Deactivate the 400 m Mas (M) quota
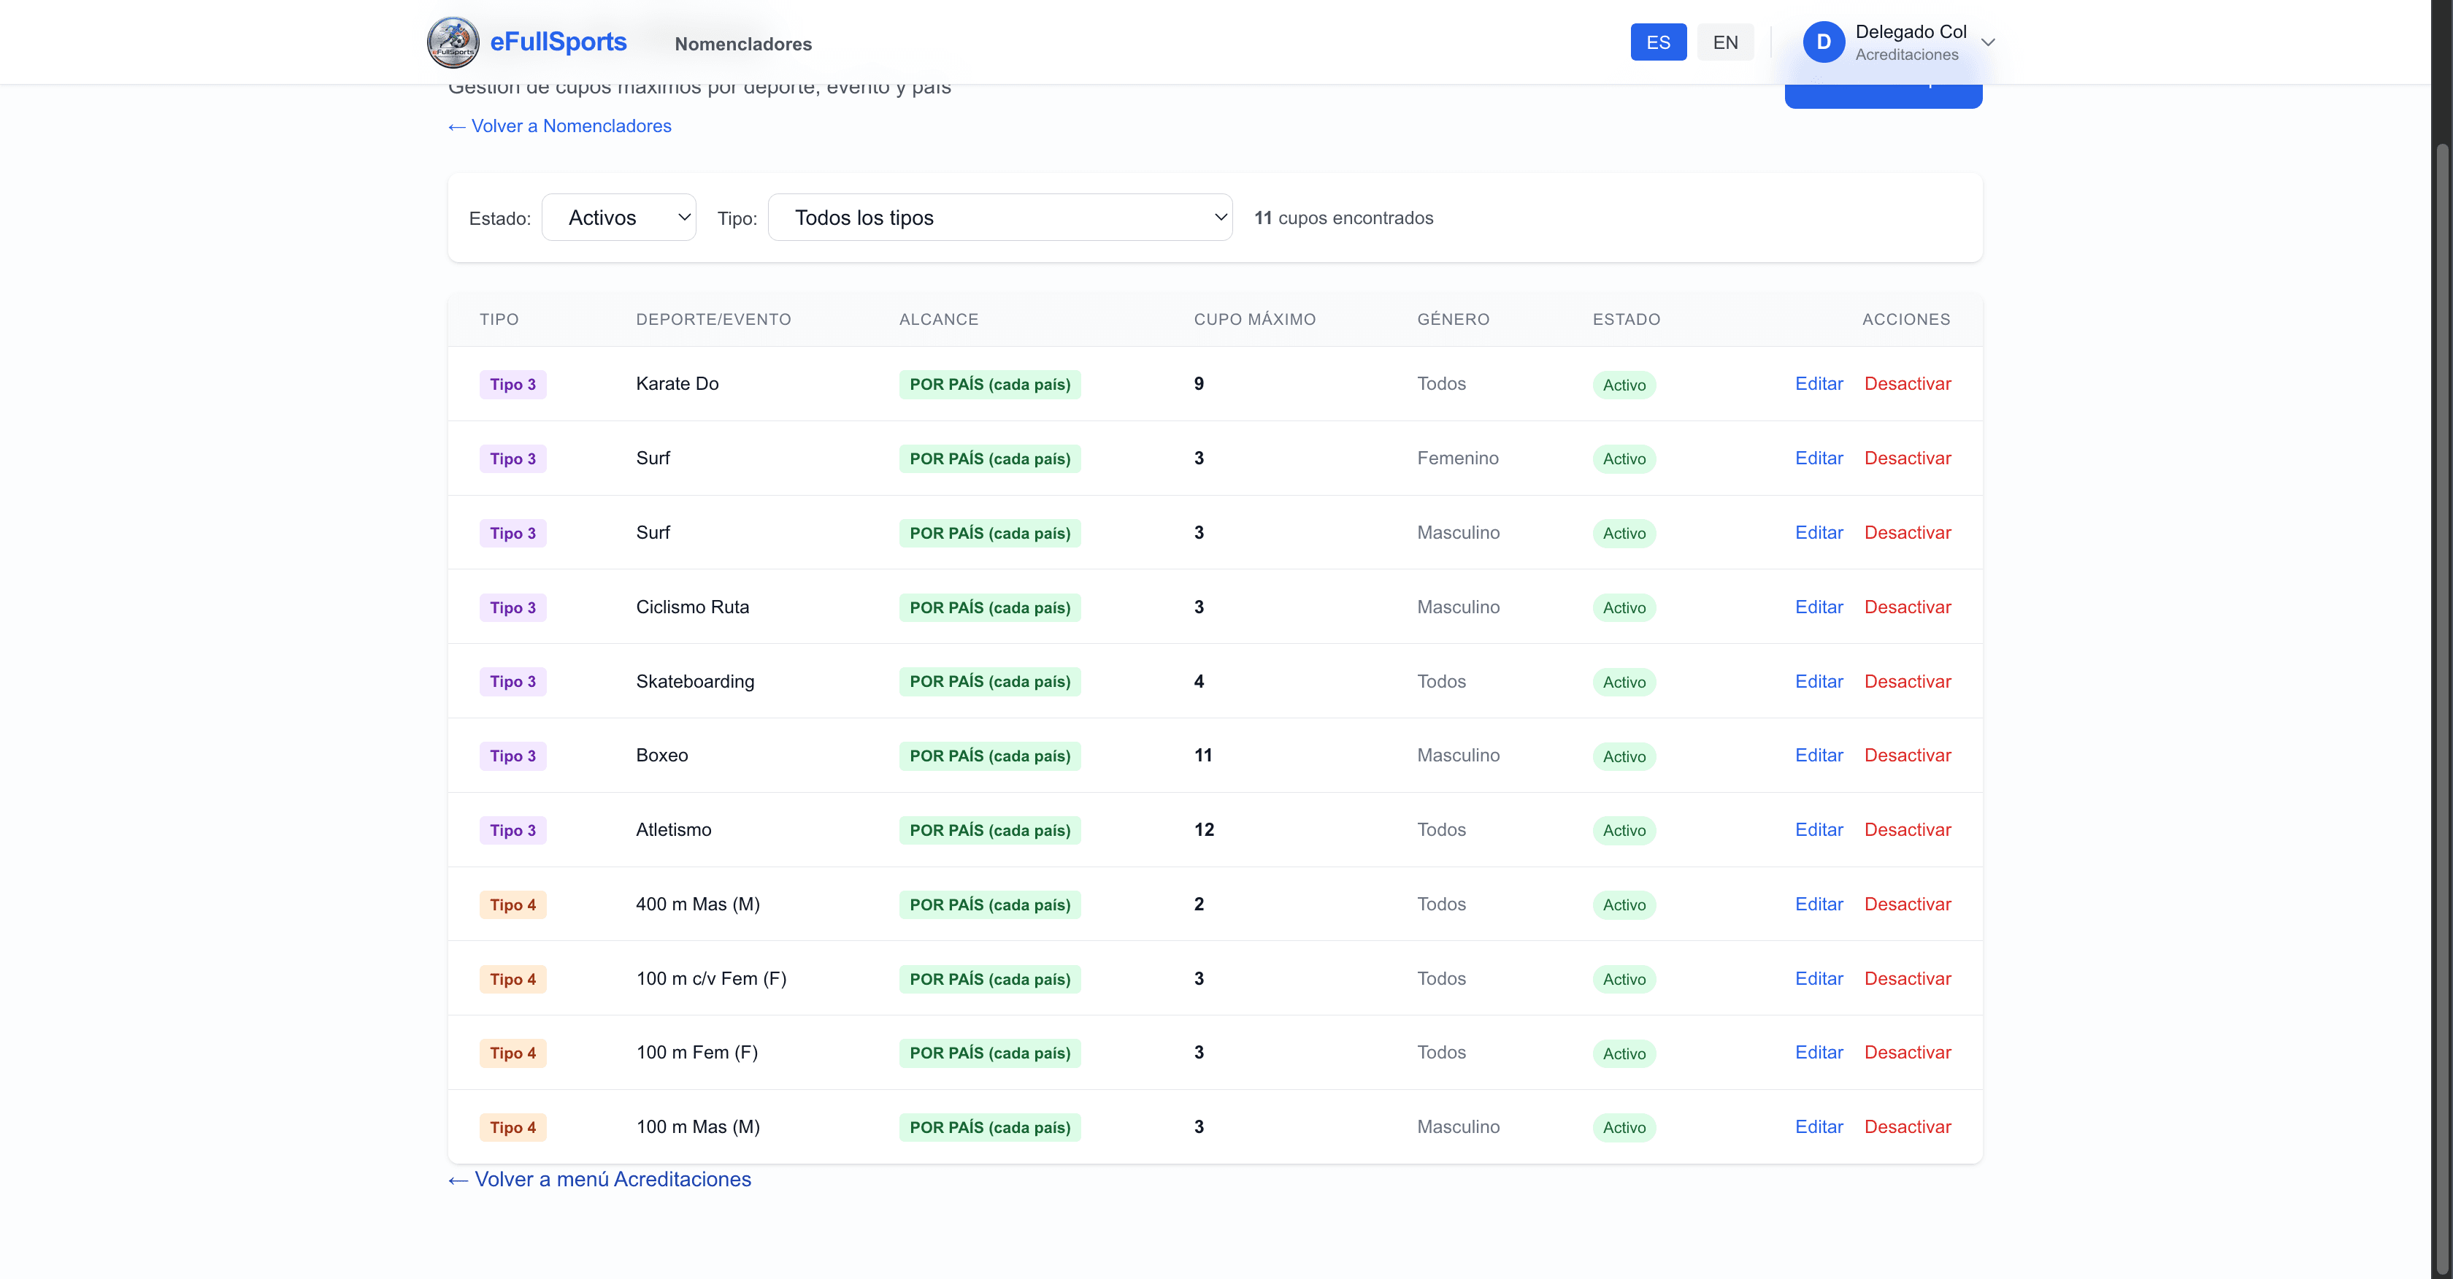 (x=1908, y=904)
